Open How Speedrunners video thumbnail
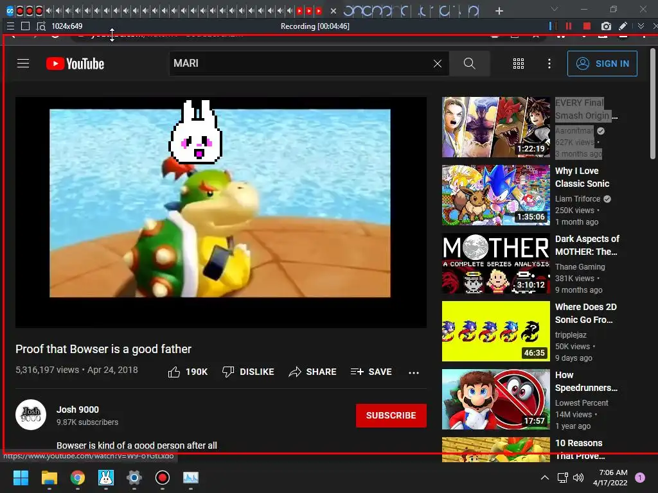658x493 pixels. pos(495,399)
